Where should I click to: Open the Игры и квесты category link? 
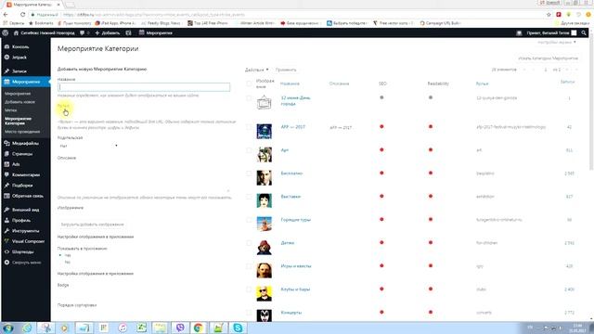[x=296, y=266]
